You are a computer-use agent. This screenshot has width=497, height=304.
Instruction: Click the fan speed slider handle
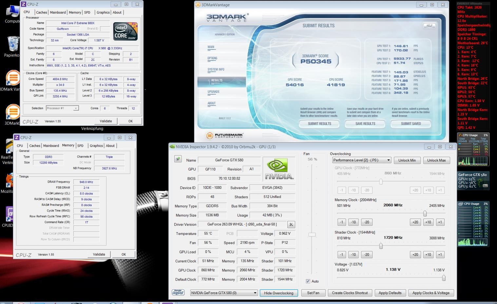click(x=312, y=235)
